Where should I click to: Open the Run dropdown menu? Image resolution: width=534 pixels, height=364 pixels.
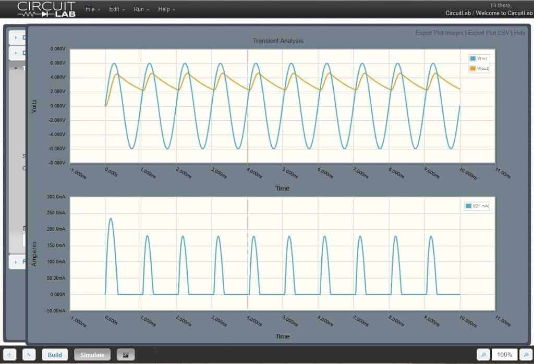click(139, 9)
